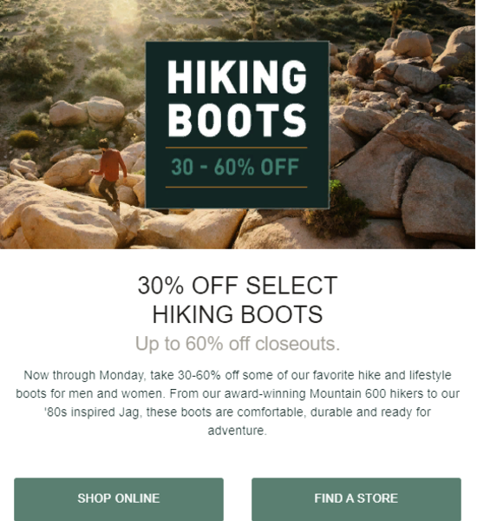The height and width of the screenshot is (521, 477).
Task: Click the final word "adventure." in paragraph
Action: tap(238, 431)
